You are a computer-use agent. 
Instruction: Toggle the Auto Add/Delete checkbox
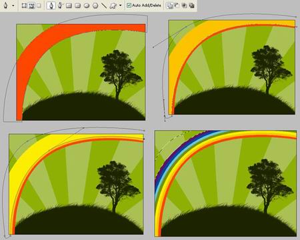click(x=129, y=5)
